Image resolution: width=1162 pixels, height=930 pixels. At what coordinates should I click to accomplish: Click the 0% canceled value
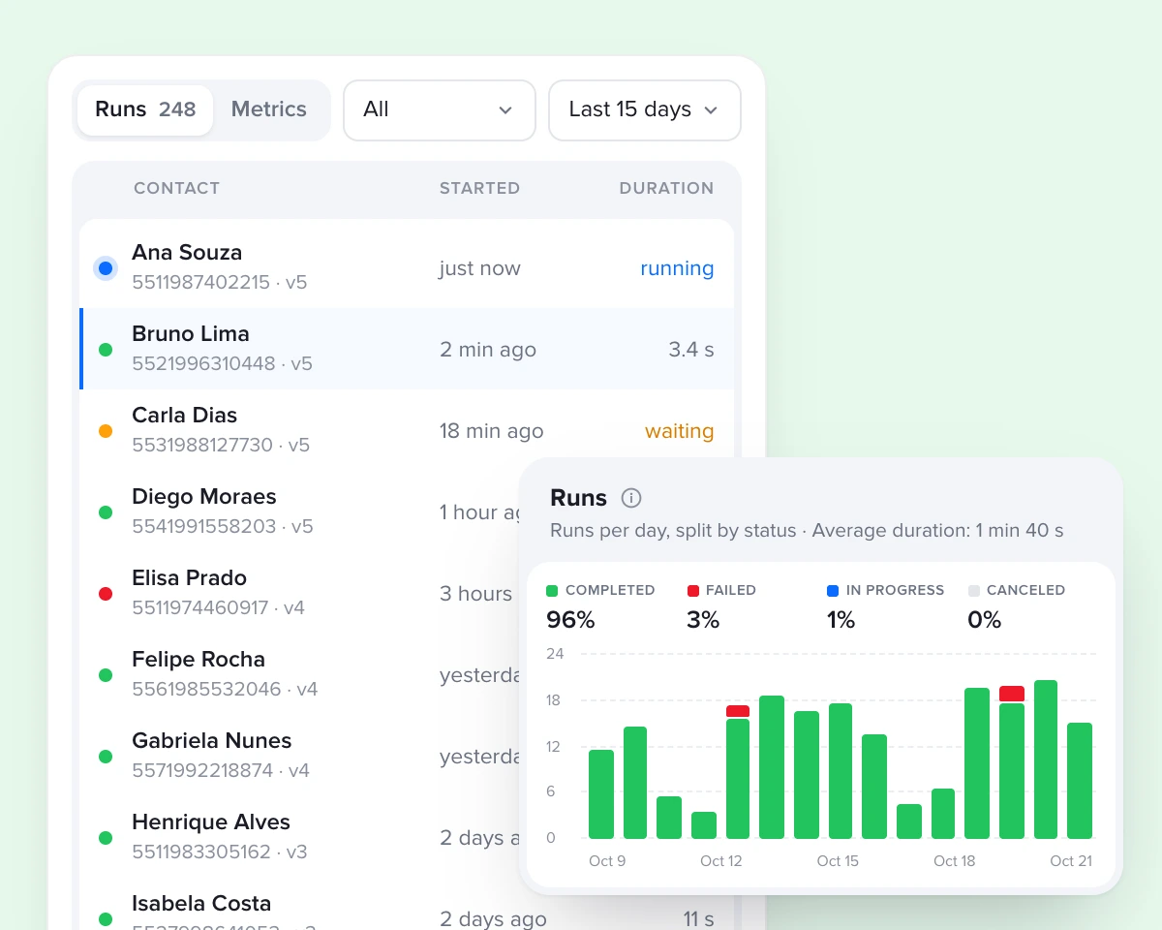tap(985, 620)
